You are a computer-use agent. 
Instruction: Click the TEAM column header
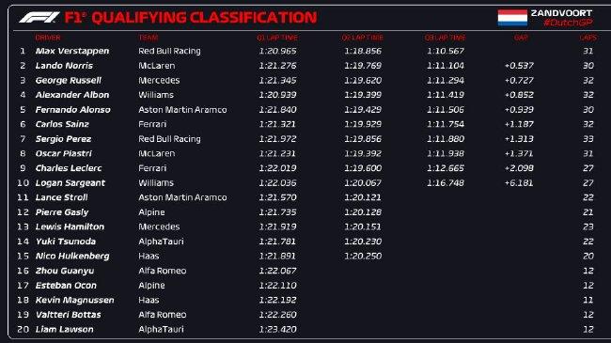pos(149,38)
